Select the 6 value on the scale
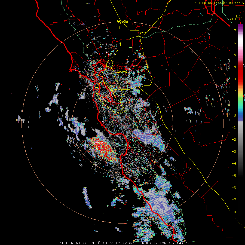This screenshot has width=245, height=245. tap(235, 43)
